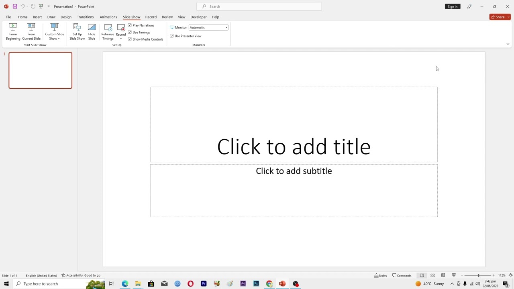This screenshot has width=514, height=289.
Task: Open the Review tab
Action: (167, 17)
